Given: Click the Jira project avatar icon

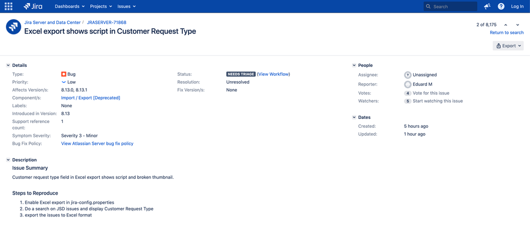Looking at the screenshot, I should [x=13, y=27].
